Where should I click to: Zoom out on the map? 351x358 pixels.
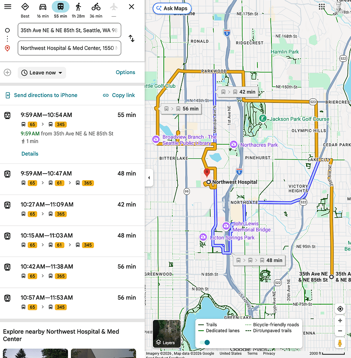pyautogui.click(x=340, y=331)
